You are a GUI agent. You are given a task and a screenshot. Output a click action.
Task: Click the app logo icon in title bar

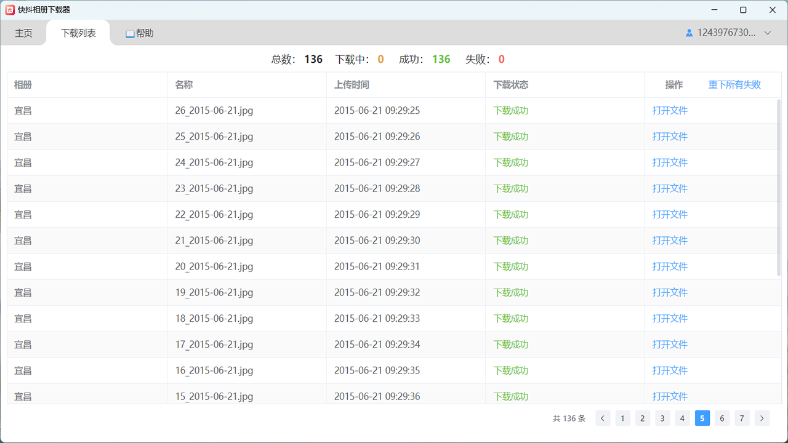tap(10, 10)
